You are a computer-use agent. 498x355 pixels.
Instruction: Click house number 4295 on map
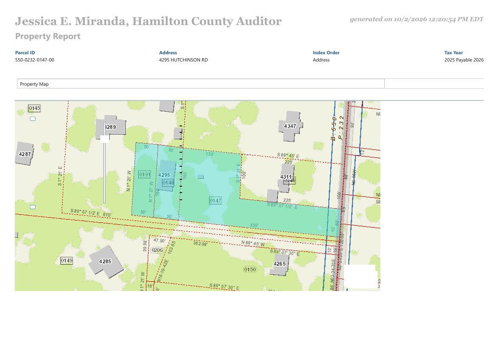[x=164, y=175]
